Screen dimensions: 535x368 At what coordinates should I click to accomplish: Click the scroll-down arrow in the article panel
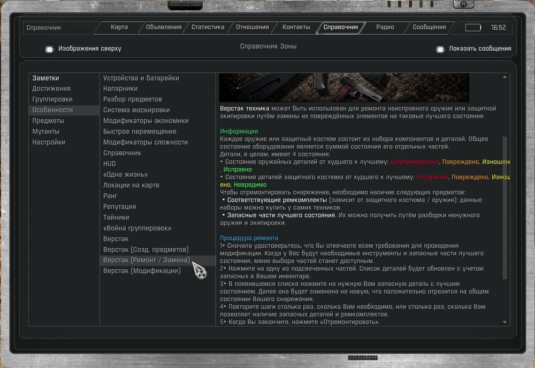(505, 322)
